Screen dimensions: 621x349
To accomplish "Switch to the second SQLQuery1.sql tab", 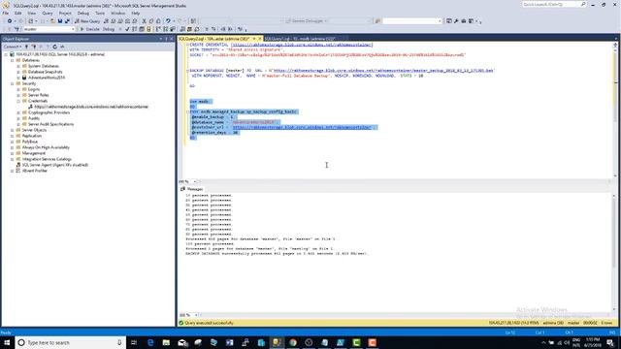I will pos(300,39).
